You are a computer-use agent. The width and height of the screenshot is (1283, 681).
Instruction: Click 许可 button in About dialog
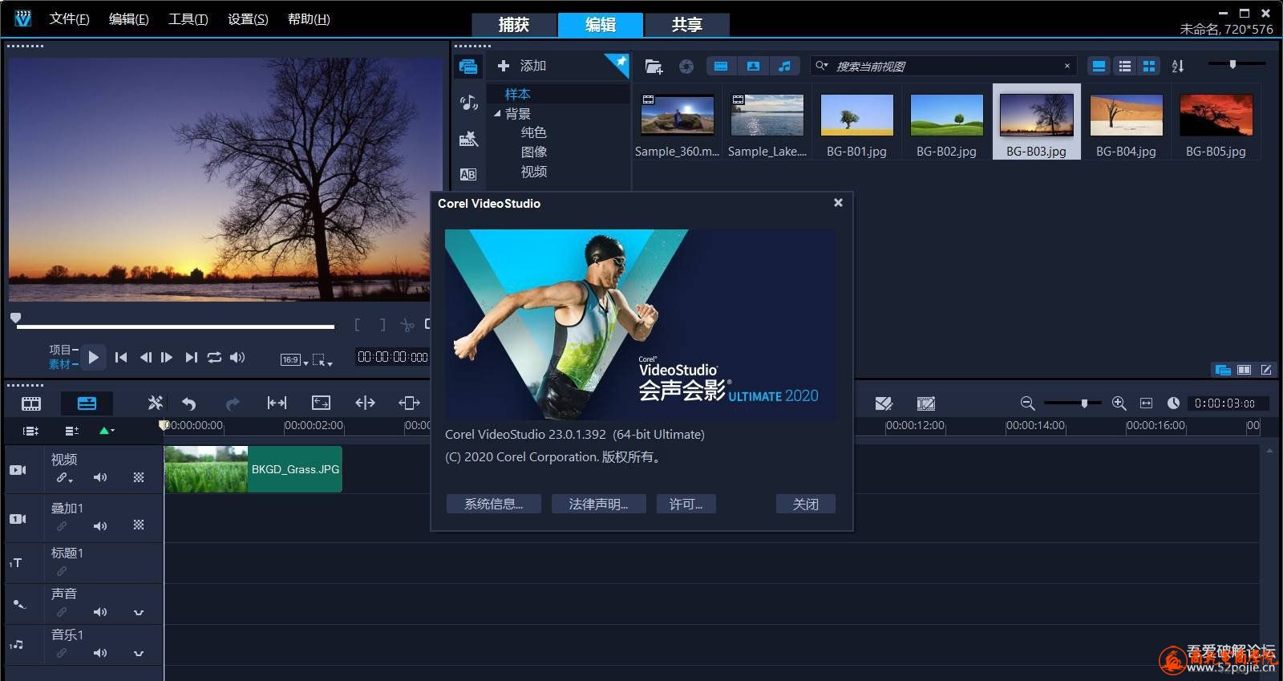[686, 504]
